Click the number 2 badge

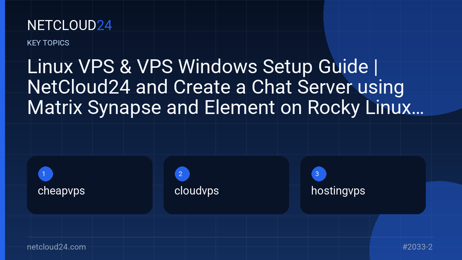click(182, 174)
